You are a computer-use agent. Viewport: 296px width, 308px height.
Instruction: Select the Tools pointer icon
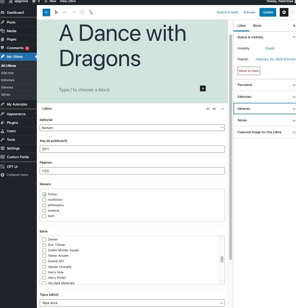coord(56,12)
